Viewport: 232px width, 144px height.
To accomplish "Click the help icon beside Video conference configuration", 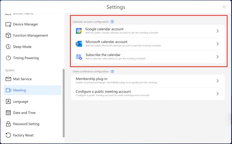I will [112, 72].
